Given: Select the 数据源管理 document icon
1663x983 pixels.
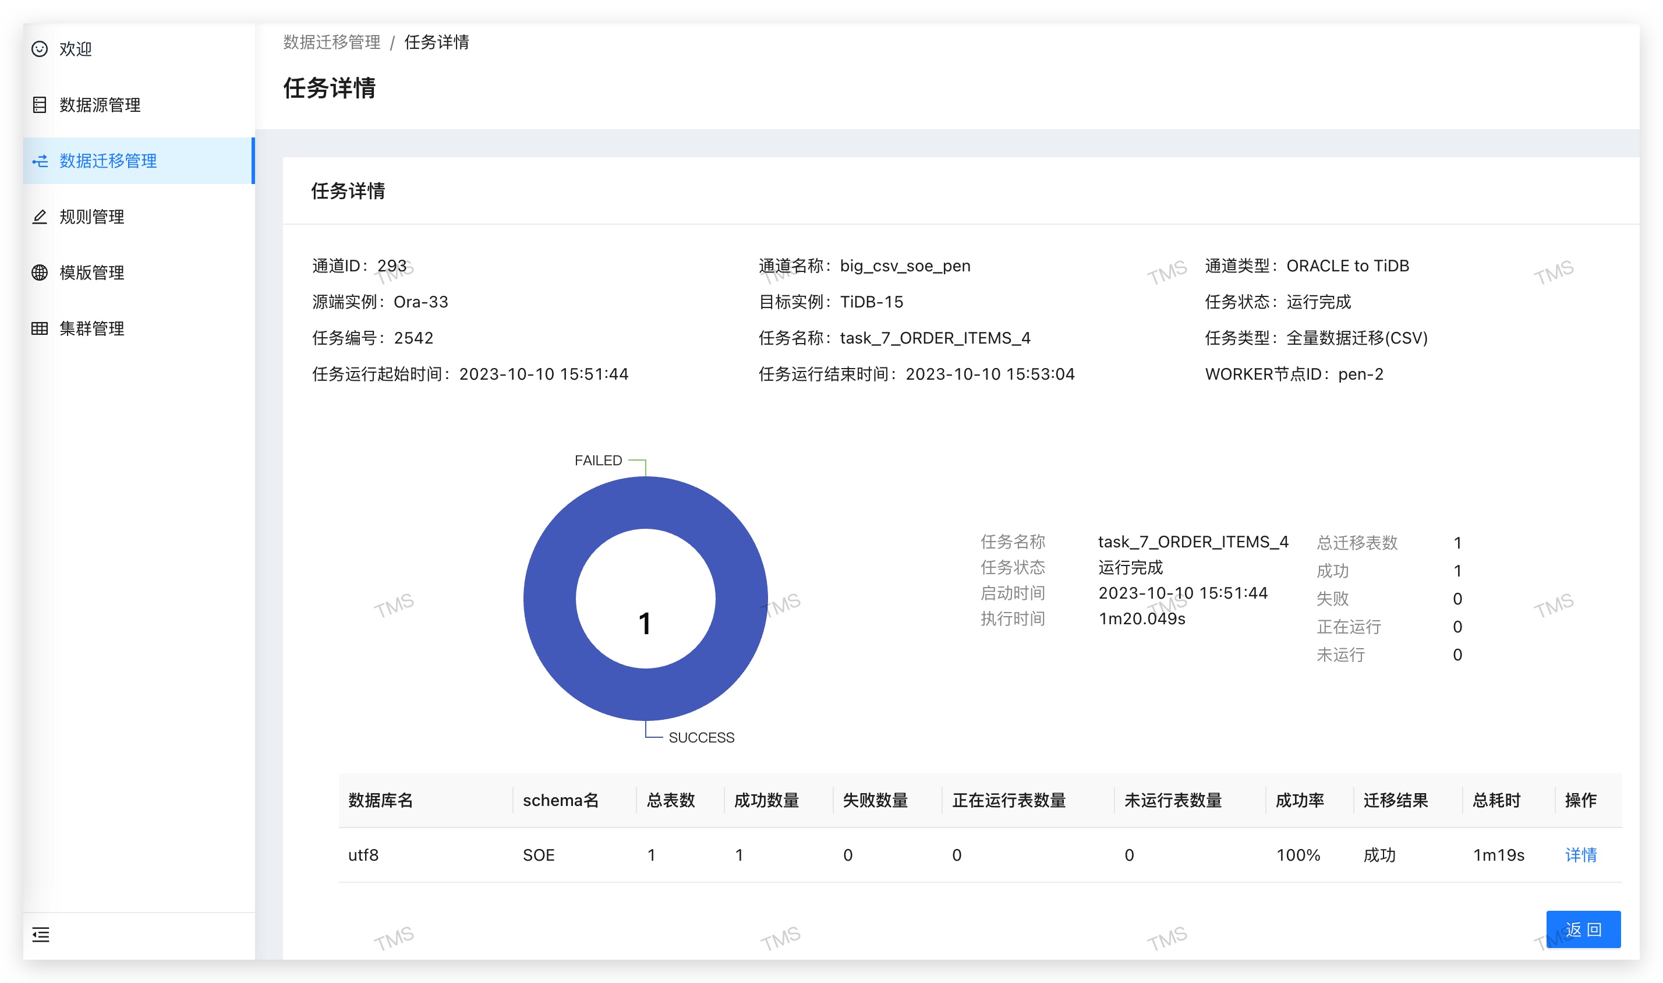Looking at the screenshot, I should [x=40, y=105].
